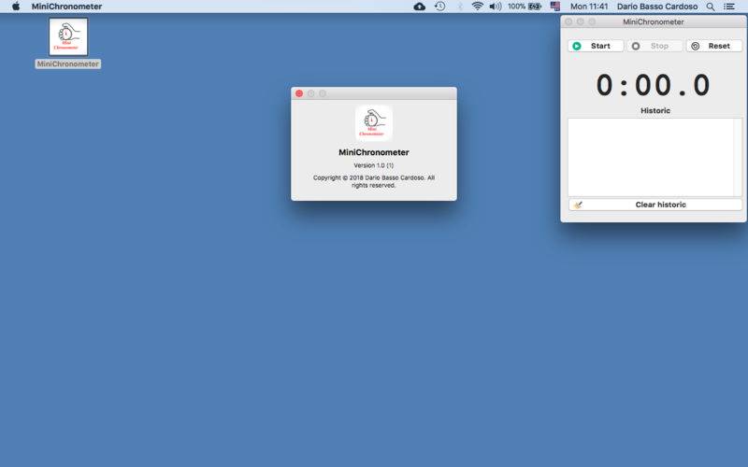This screenshot has width=748, height=467.
Task: Click the Start button in MiniChronometer
Action: 596,46
